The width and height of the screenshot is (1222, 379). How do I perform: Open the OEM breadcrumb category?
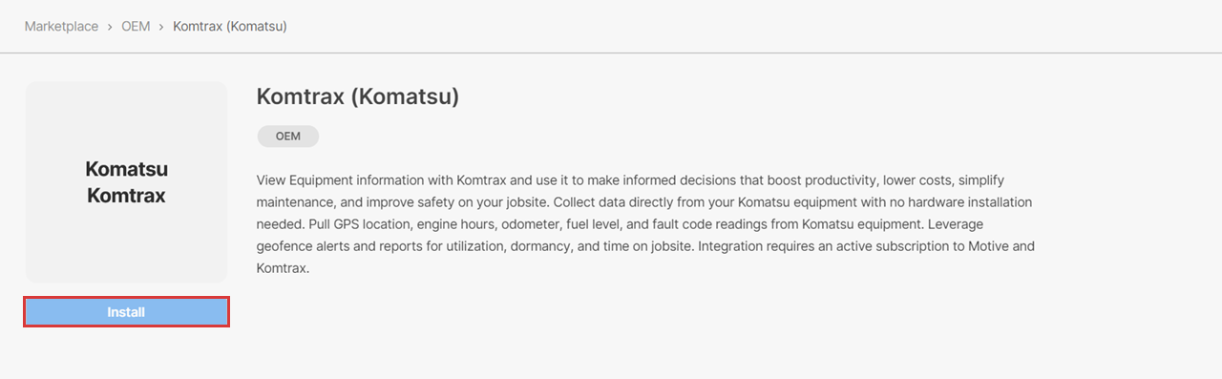coord(136,26)
